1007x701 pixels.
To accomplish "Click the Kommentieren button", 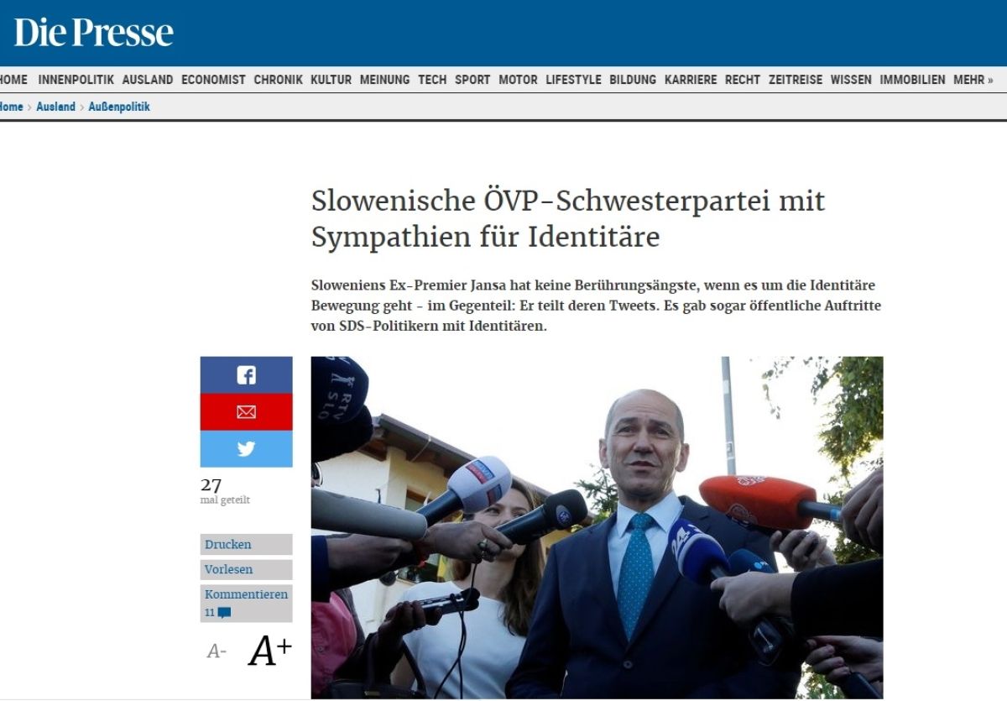I will coord(246,603).
